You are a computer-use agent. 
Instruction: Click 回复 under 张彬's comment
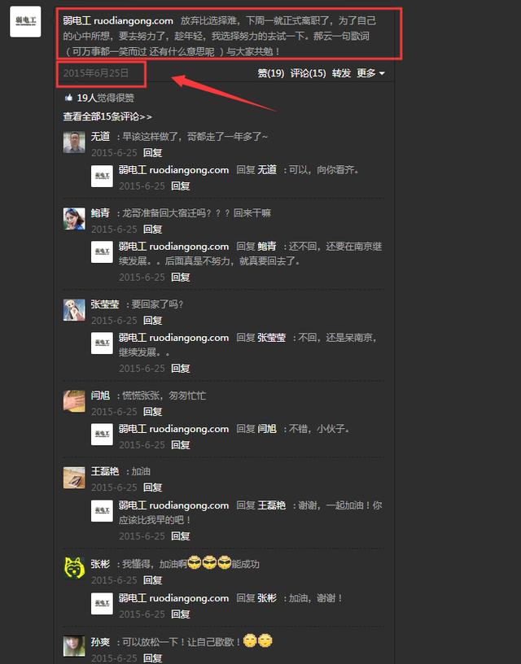click(152, 580)
